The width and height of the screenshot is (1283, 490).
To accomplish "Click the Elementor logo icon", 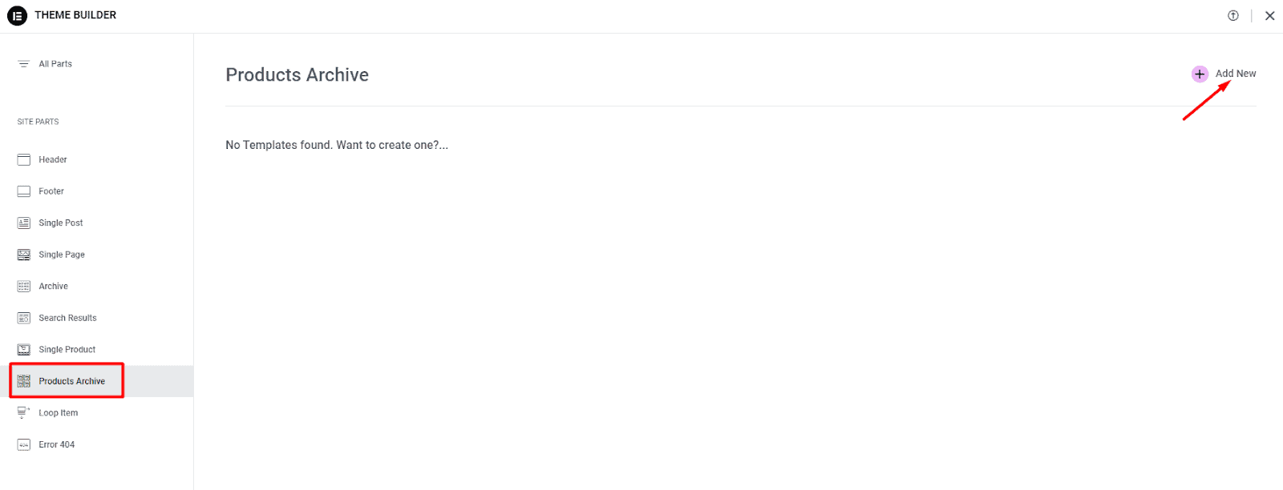I will [x=17, y=15].
